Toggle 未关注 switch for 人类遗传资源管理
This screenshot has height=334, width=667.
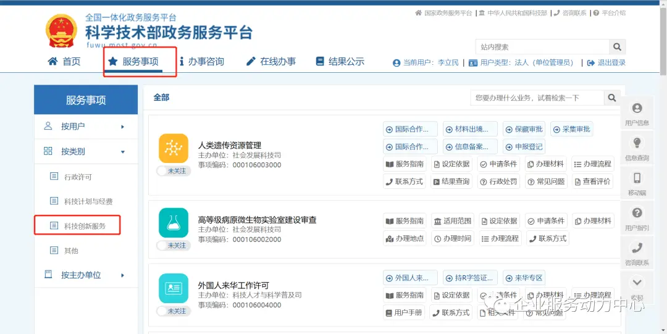pos(174,171)
